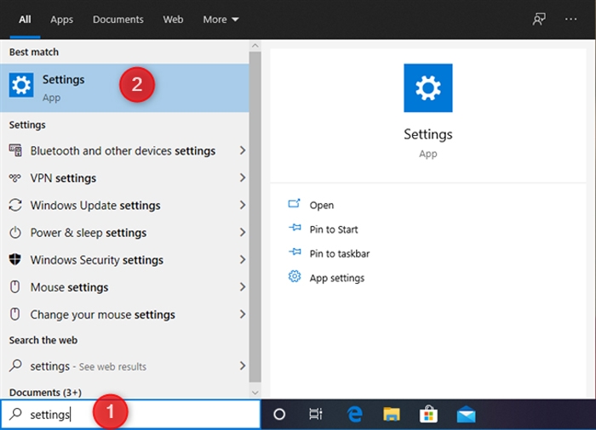Expand the Windows Update settings arrow
This screenshot has width=596, height=430.
[243, 205]
